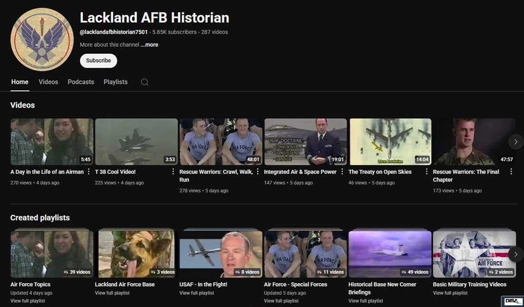This screenshot has width=524, height=307.
Task: Switch to the Home tab
Action: (20, 82)
